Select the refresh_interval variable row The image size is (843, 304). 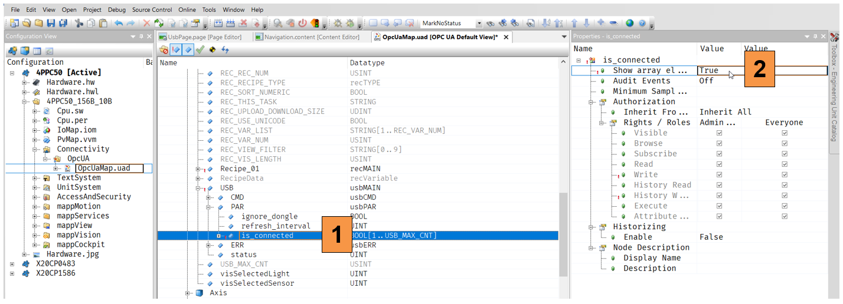(x=275, y=226)
